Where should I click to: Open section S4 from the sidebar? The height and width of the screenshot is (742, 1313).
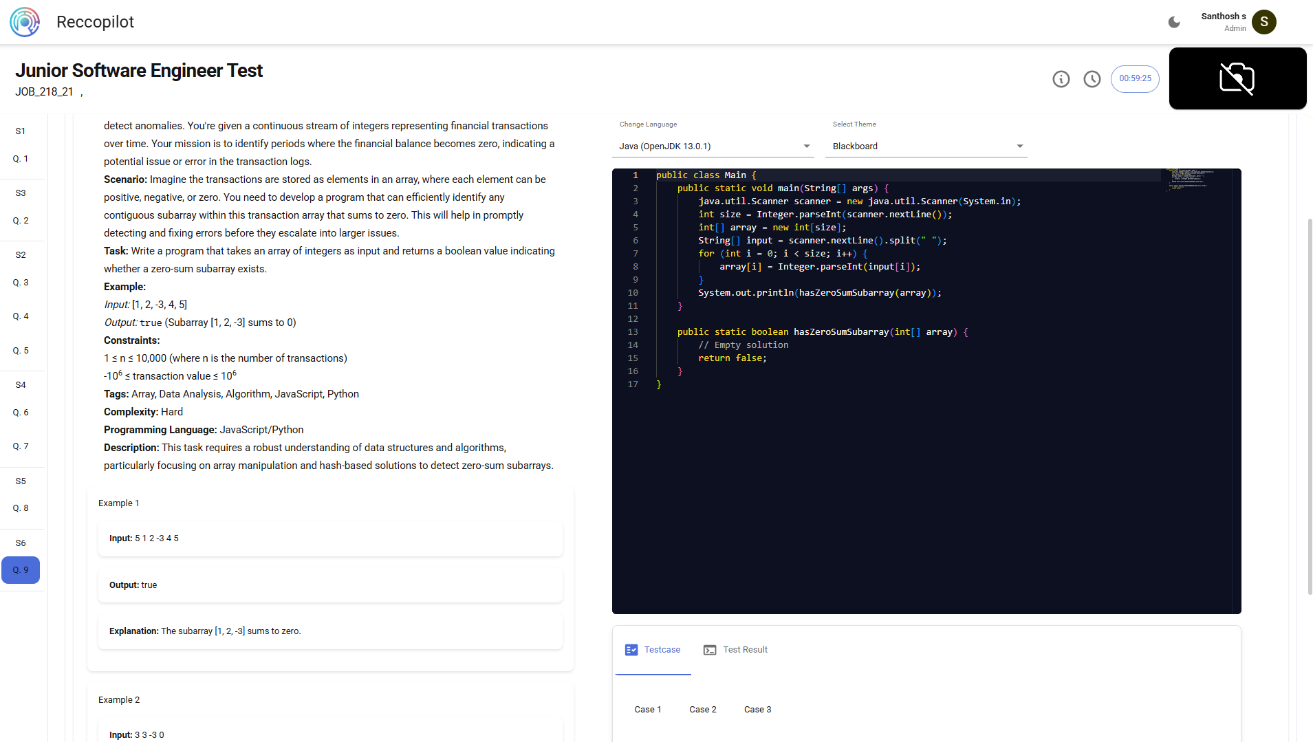click(x=21, y=384)
